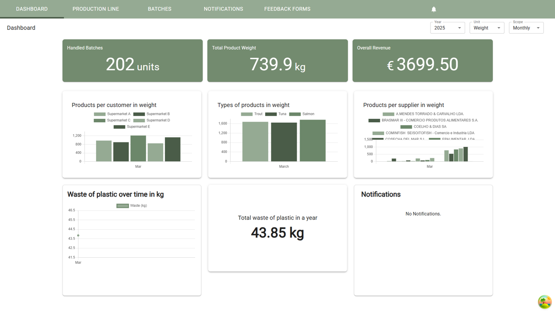The height and width of the screenshot is (312, 555).
Task: Click the Handled Batches card
Action: click(132, 60)
